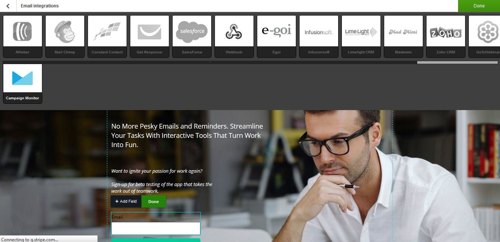The image size is (500, 242).
Task: Click the headline text about Pesky Emails
Action: [x=187, y=136]
